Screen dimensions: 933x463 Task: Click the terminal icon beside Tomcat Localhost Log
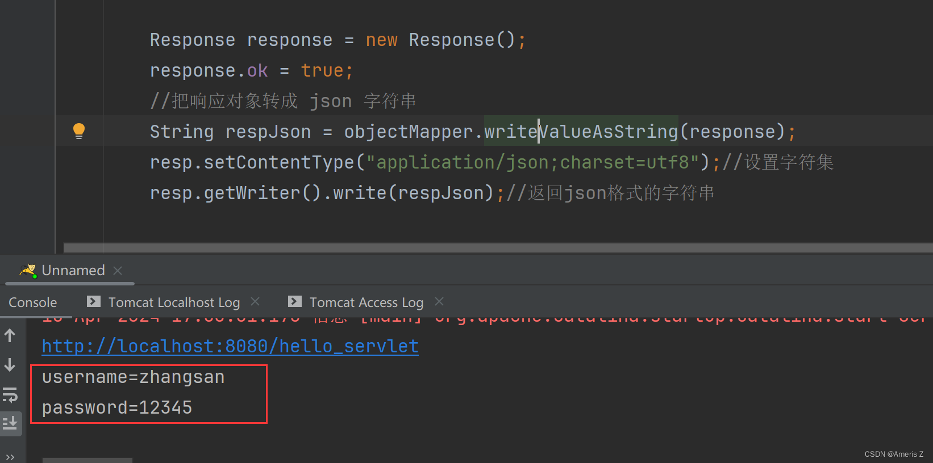click(93, 301)
